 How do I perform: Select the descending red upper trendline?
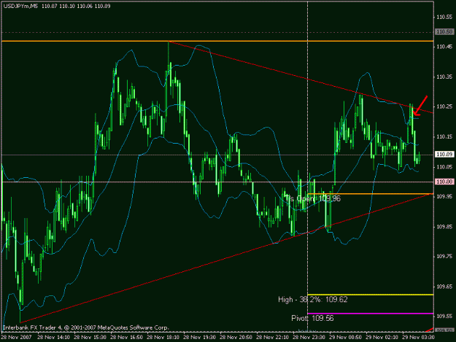click(x=301, y=77)
